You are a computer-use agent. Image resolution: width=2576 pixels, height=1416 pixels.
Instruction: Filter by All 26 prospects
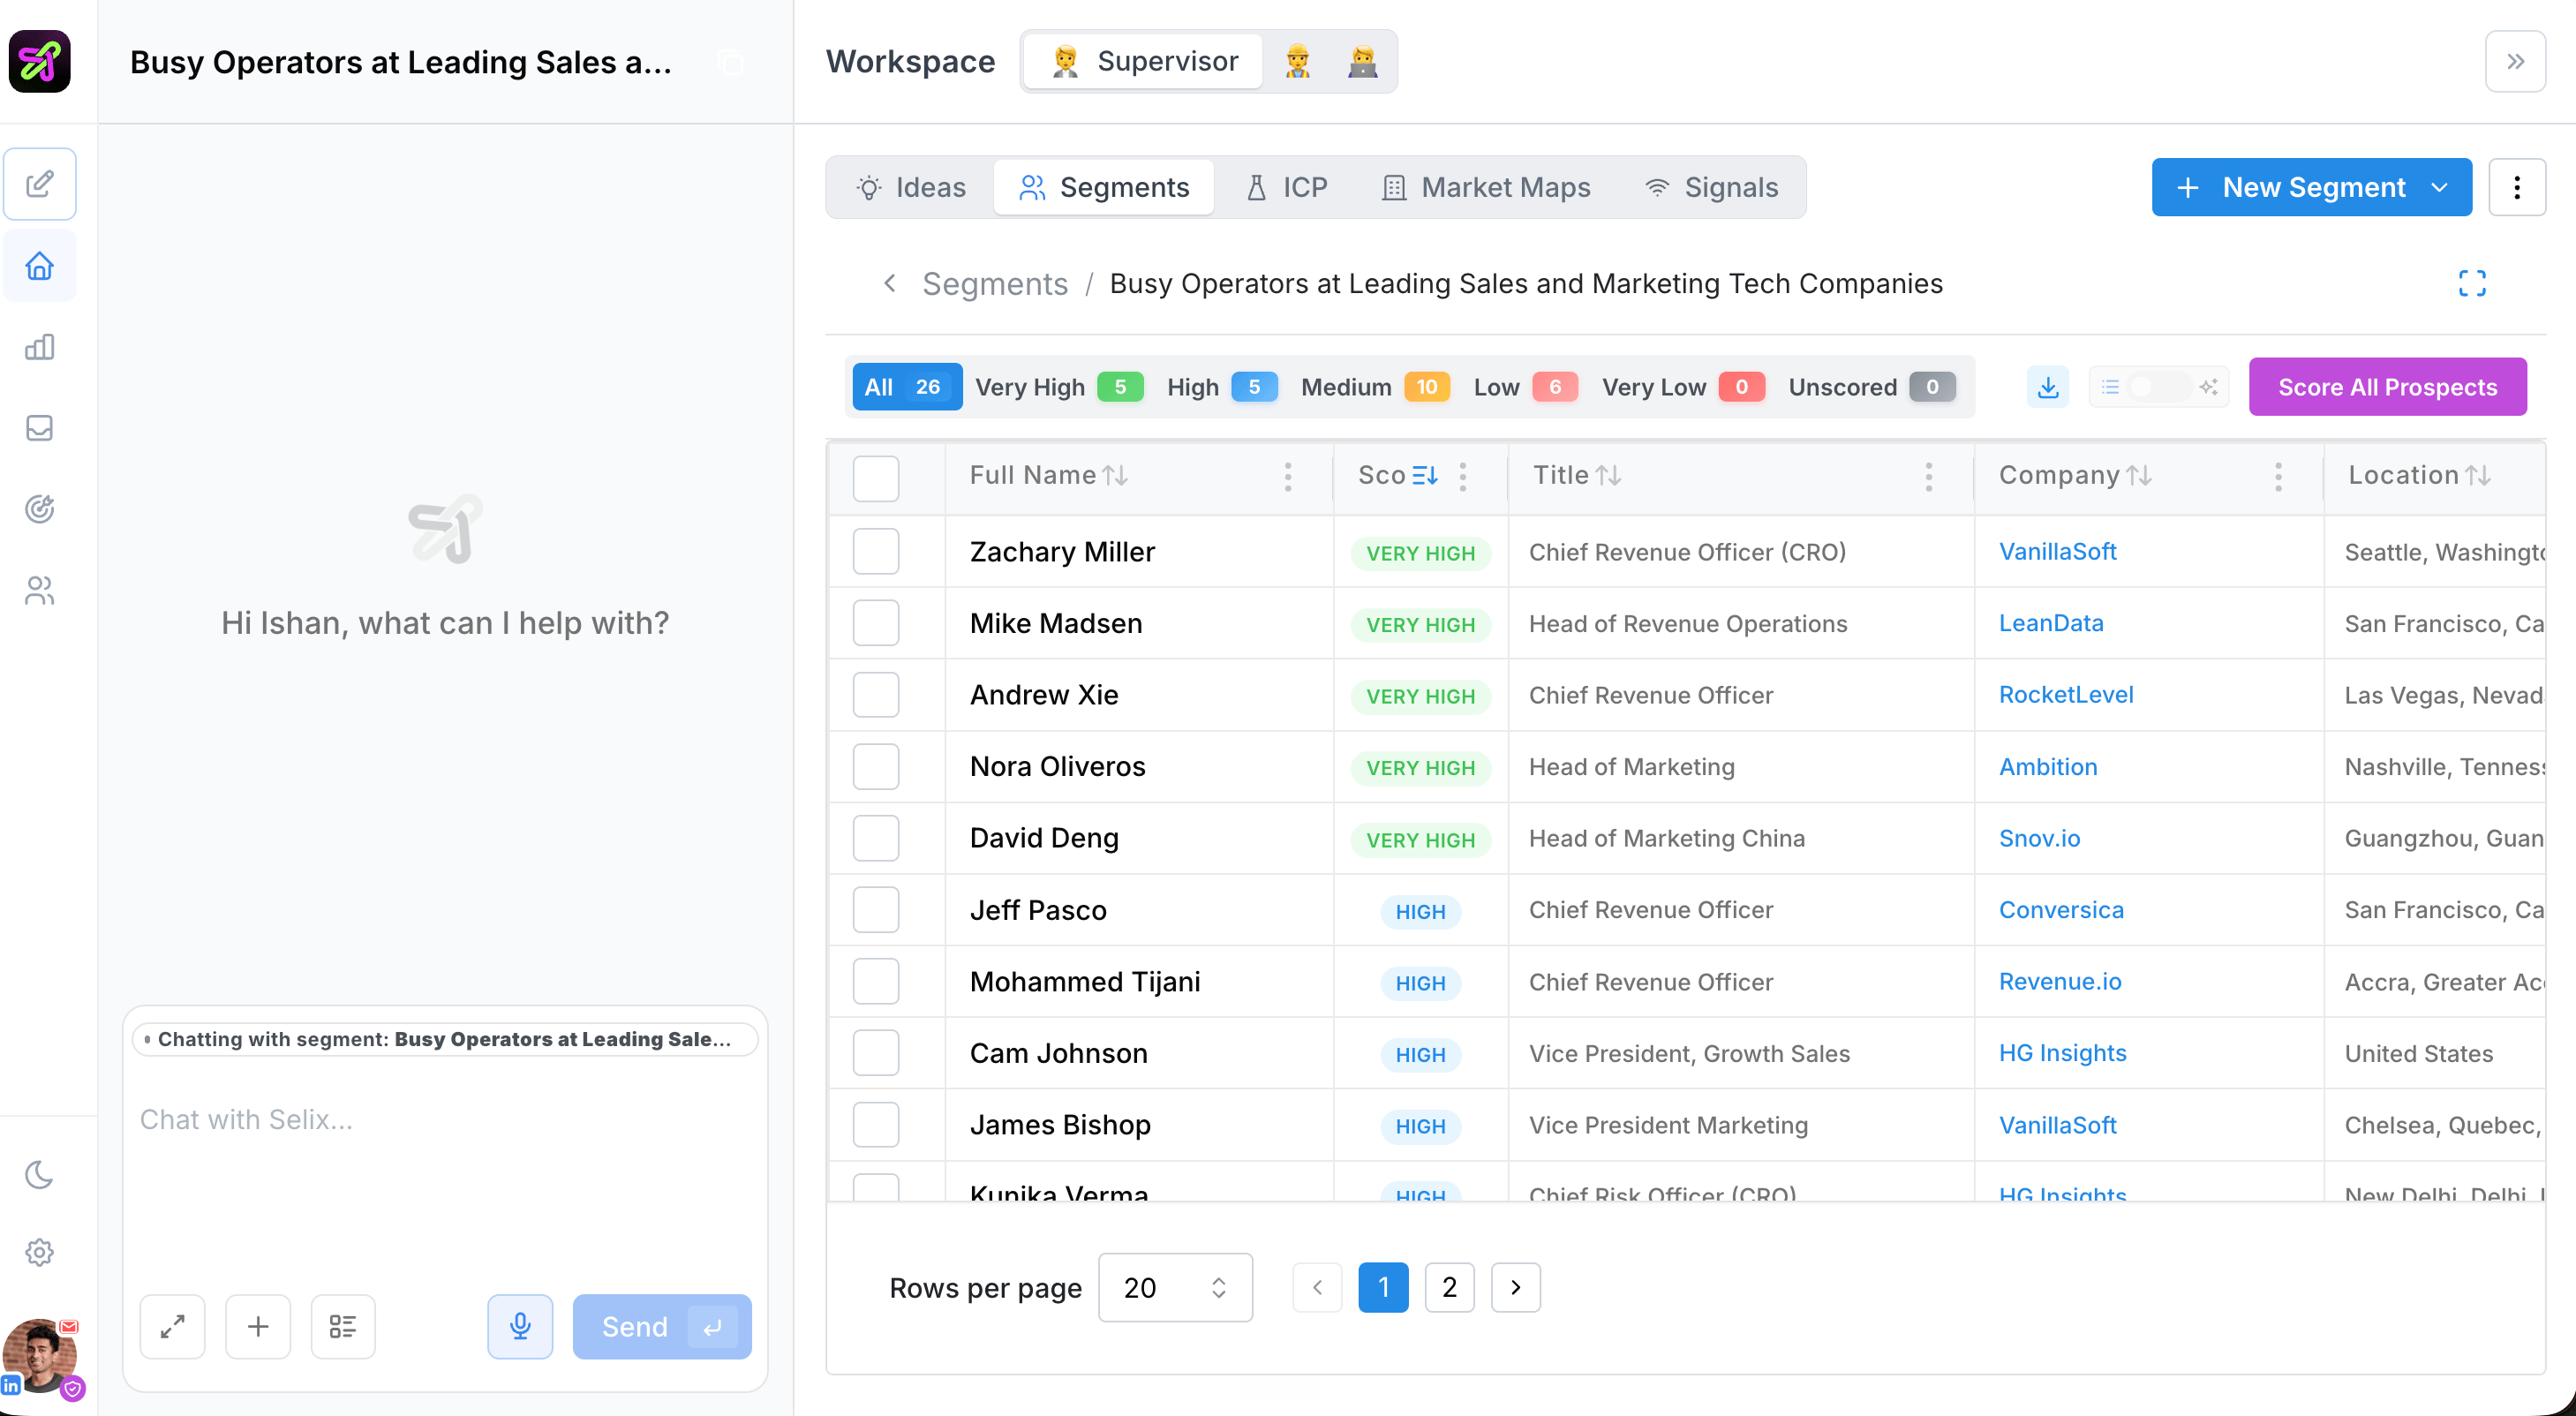906,387
